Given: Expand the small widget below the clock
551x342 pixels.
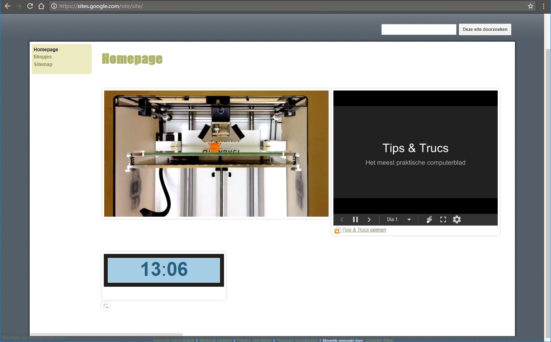Looking at the screenshot, I should [106, 306].
